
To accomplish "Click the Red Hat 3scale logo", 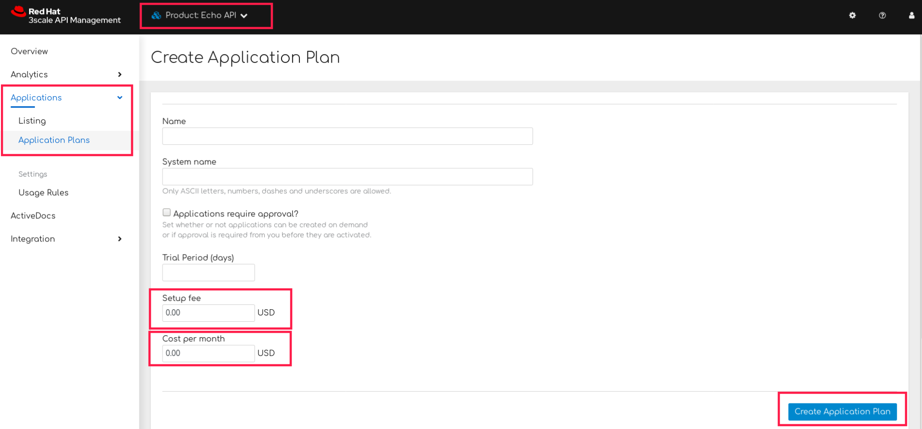I will [65, 15].
